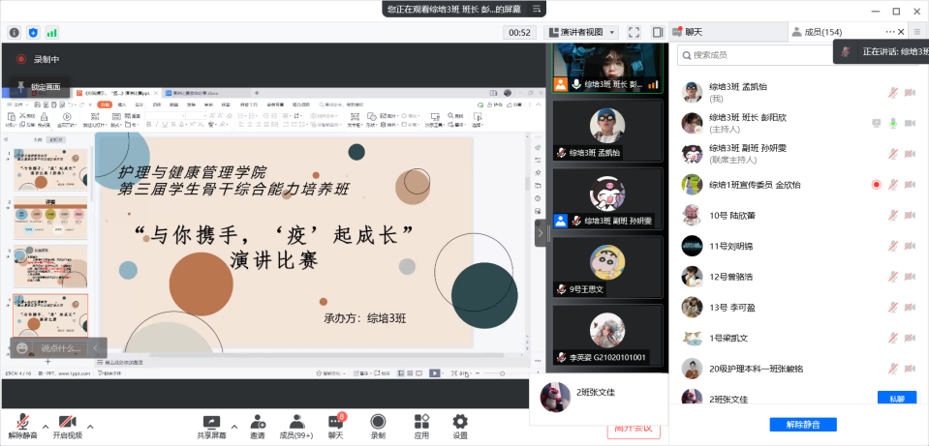Toggle the side panel layout icon
Viewport: 929px width, 446px height.
(658, 32)
